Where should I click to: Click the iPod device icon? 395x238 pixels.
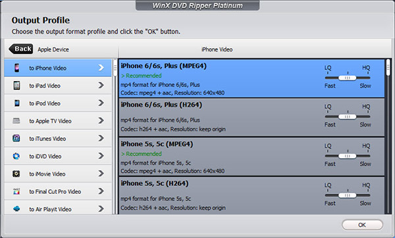pyautogui.click(x=16, y=103)
